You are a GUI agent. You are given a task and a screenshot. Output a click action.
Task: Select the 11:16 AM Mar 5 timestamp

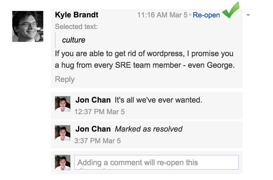pos(162,15)
